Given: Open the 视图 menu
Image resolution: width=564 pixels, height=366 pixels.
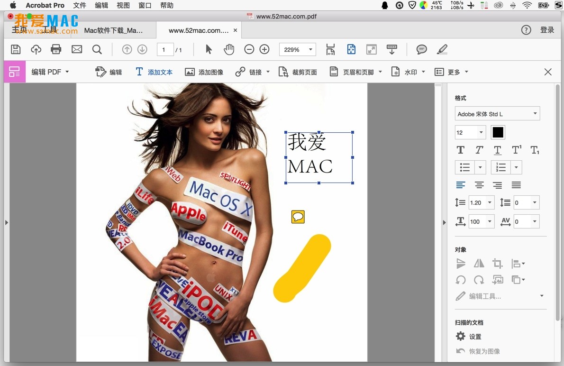Looking at the screenshot, I should (x=123, y=5).
